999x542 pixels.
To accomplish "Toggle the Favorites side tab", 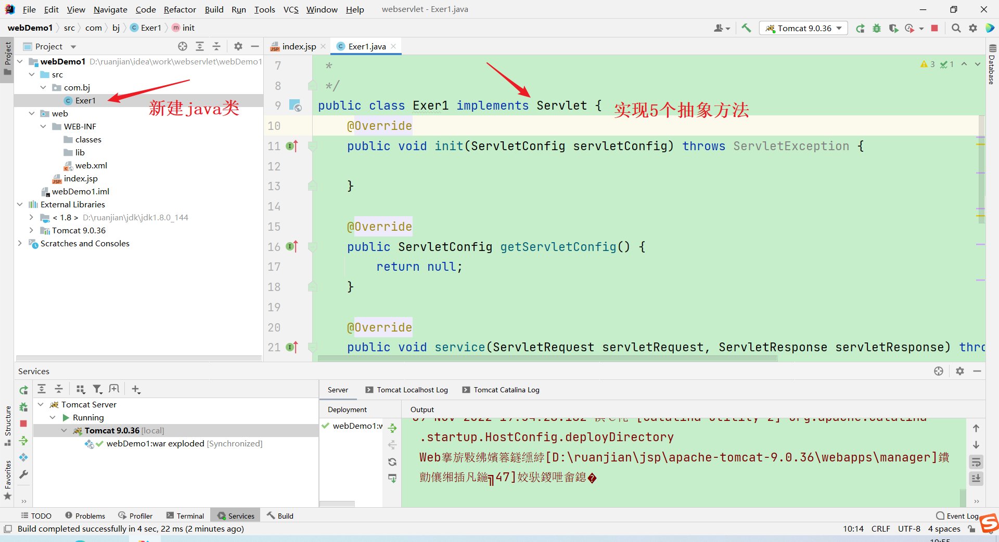I will click(7, 480).
